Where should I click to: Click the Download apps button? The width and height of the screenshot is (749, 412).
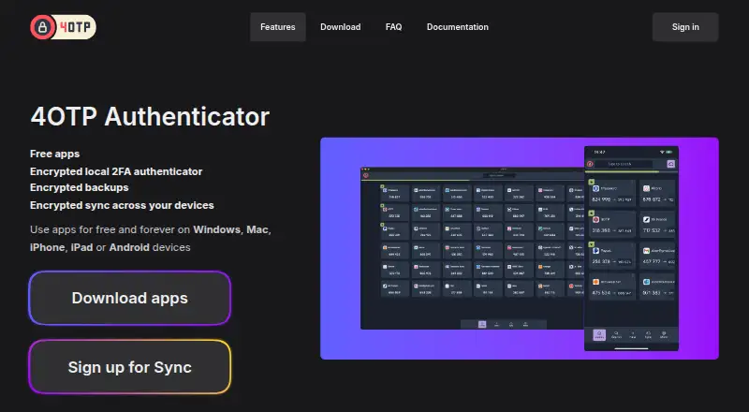[x=130, y=299]
